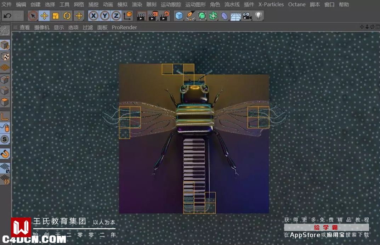Render to Picture Viewer icon
The height and width of the screenshot is (245, 380).
click(x=153, y=16)
